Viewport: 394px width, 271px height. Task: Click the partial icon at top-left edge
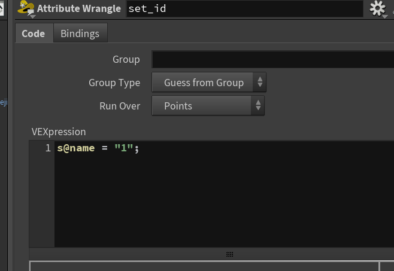tap(2, 8)
